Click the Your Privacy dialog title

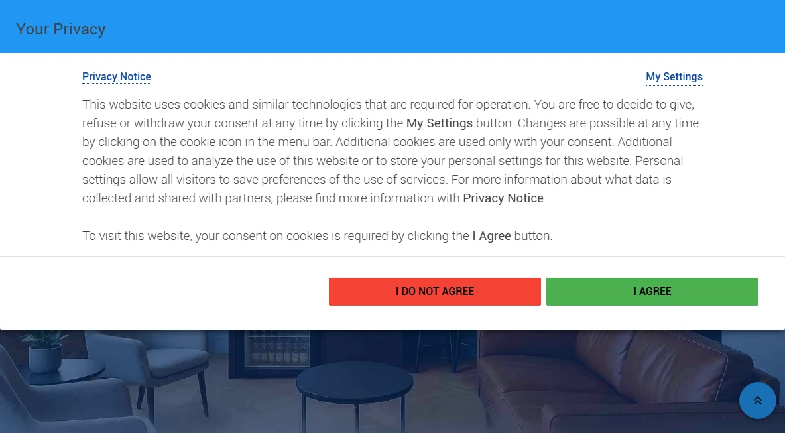60,29
